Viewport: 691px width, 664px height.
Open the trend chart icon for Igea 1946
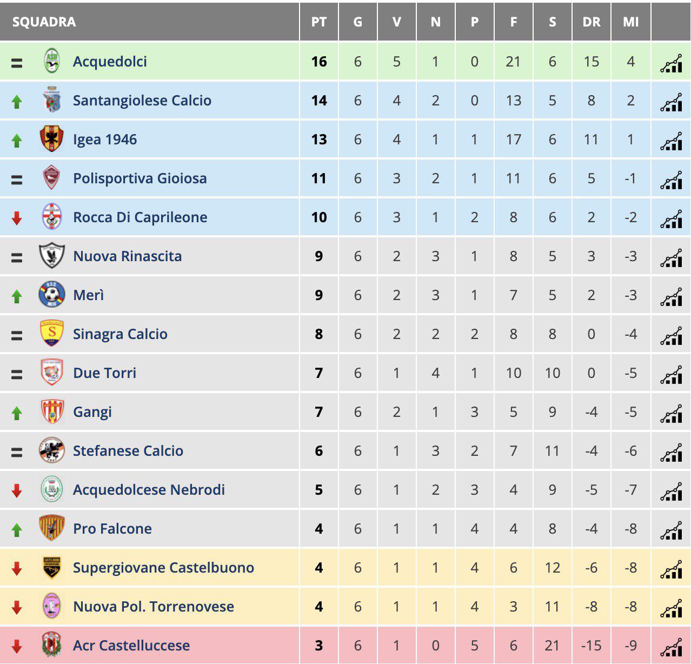671,141
